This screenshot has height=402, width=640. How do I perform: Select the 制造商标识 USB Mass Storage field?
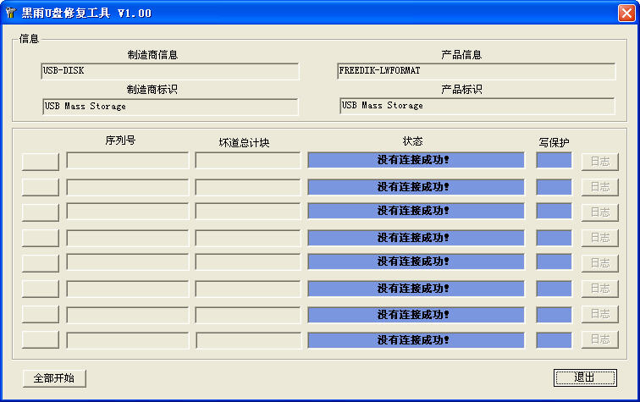[x=170, y=107]
